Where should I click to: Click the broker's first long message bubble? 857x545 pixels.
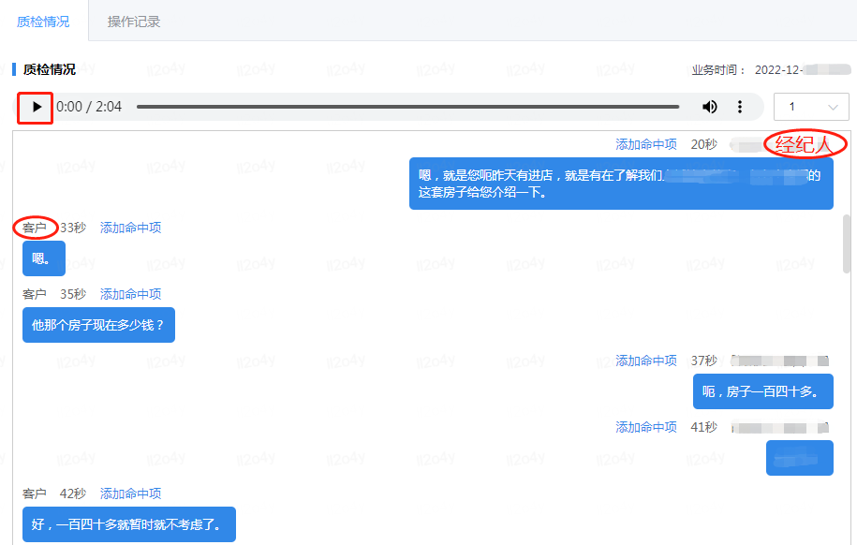click(620, 184)
